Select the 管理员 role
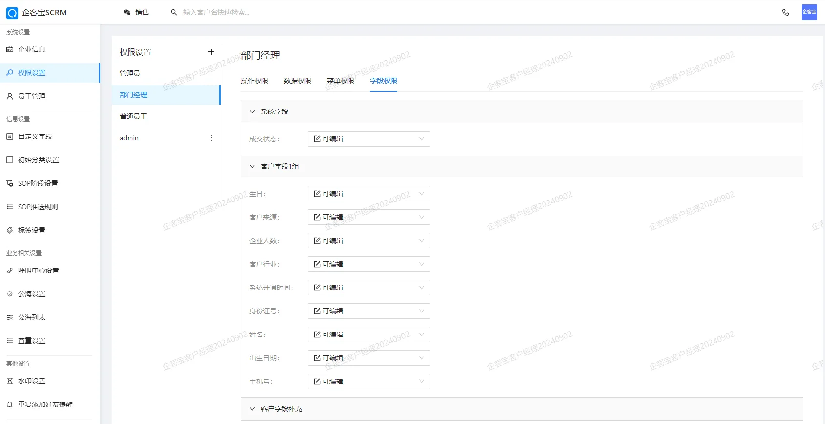The image size is (825, 424). [166, 73]
